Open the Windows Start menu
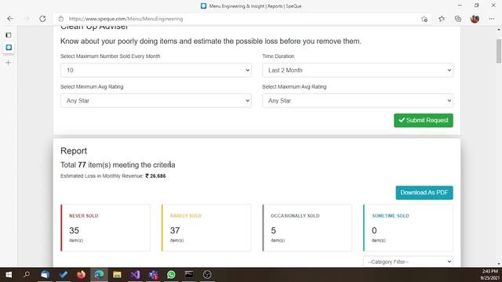 [x=9, y=275]
